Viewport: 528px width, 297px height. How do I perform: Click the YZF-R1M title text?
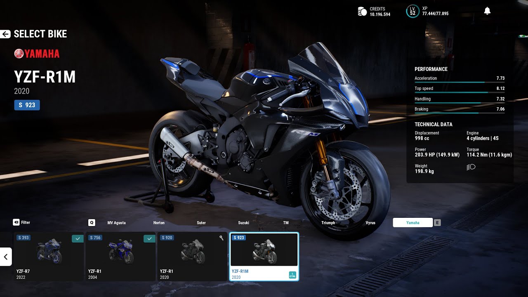point(45,77)
